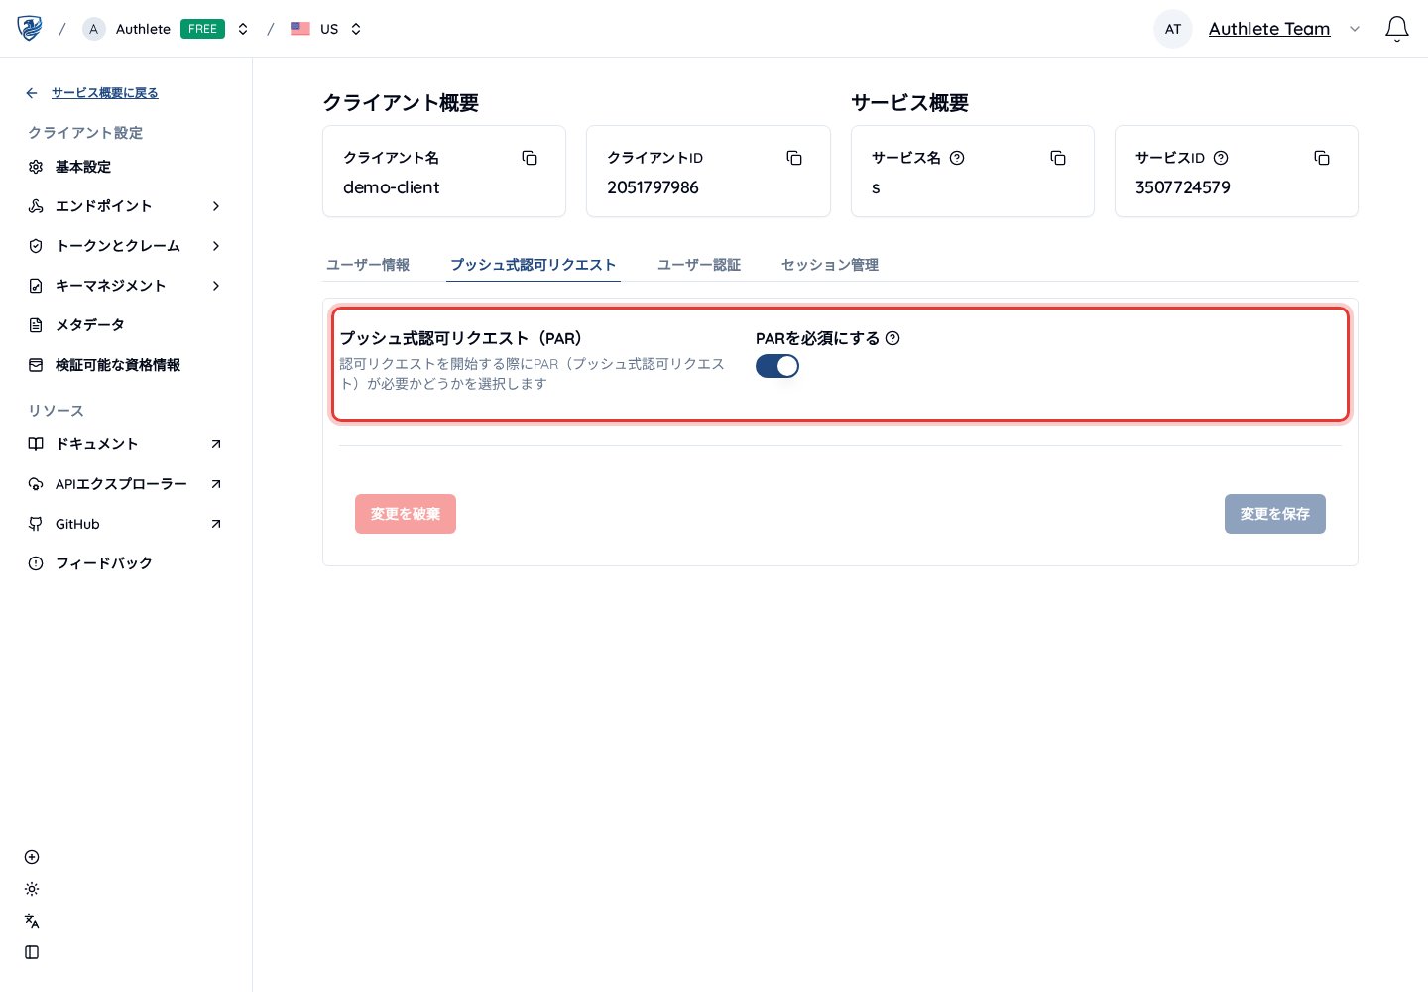Expand the トークンとクレーム chevron

tap(216, 246)
